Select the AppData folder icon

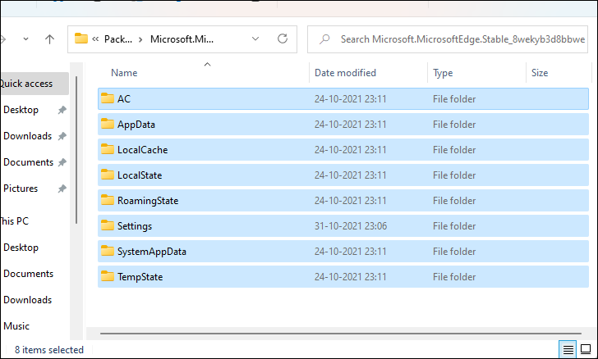click(108, 124)
